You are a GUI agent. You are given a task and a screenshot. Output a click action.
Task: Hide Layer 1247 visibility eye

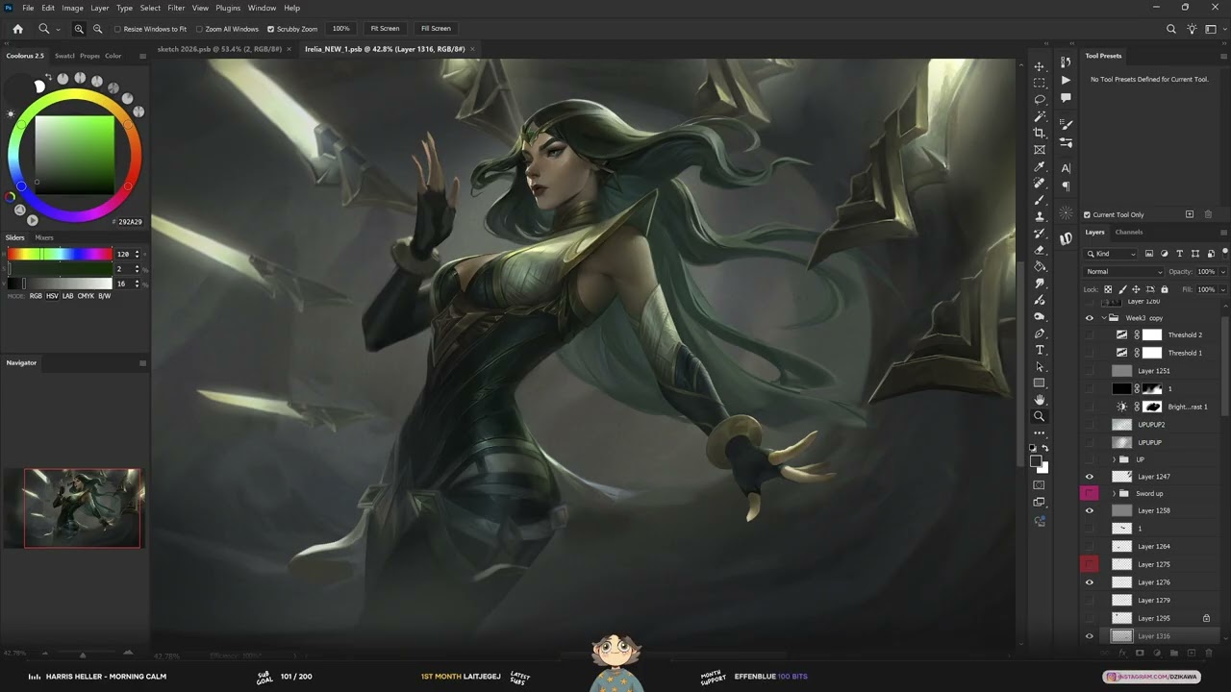coord(1090,477)
